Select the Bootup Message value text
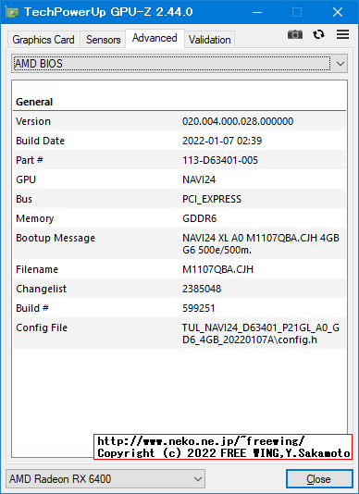Screen dimensions: 359x494 click(261, 244)
